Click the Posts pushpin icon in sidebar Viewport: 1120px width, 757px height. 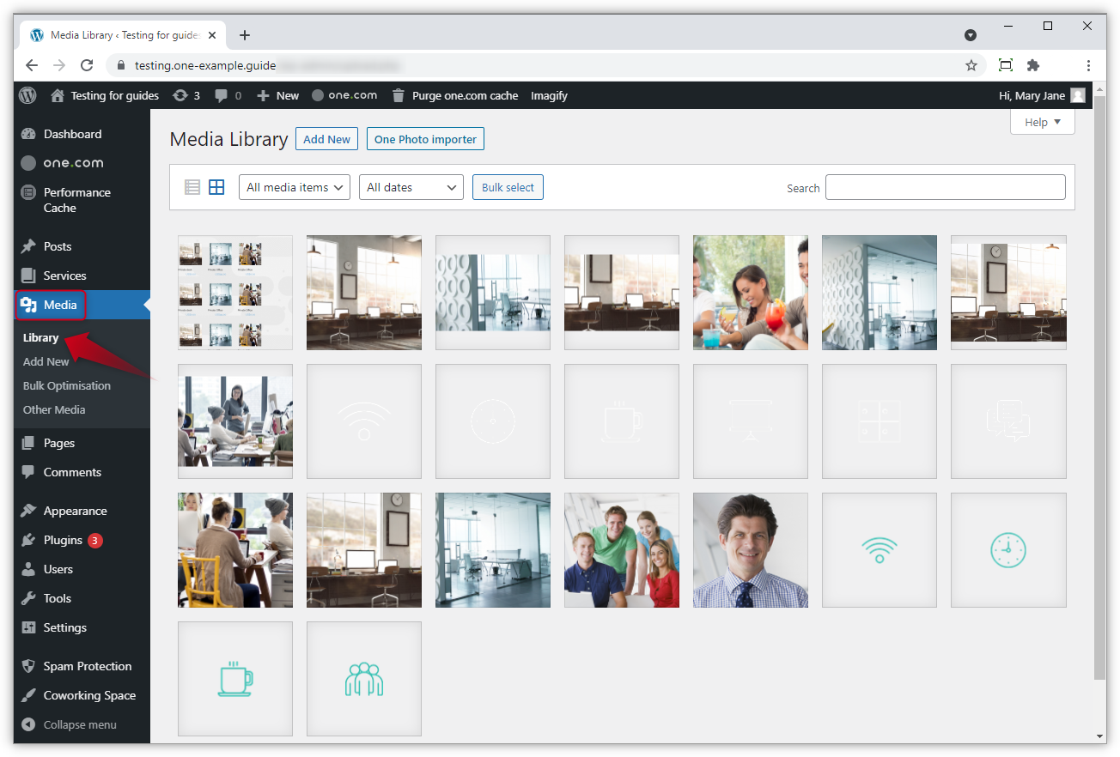[27, 246]
